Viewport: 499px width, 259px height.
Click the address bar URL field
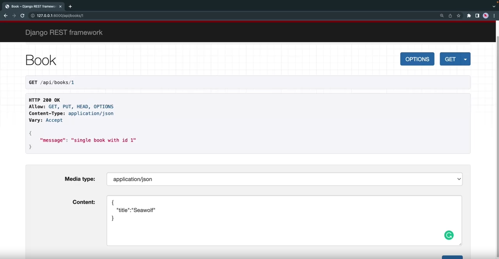coord(220,16)
